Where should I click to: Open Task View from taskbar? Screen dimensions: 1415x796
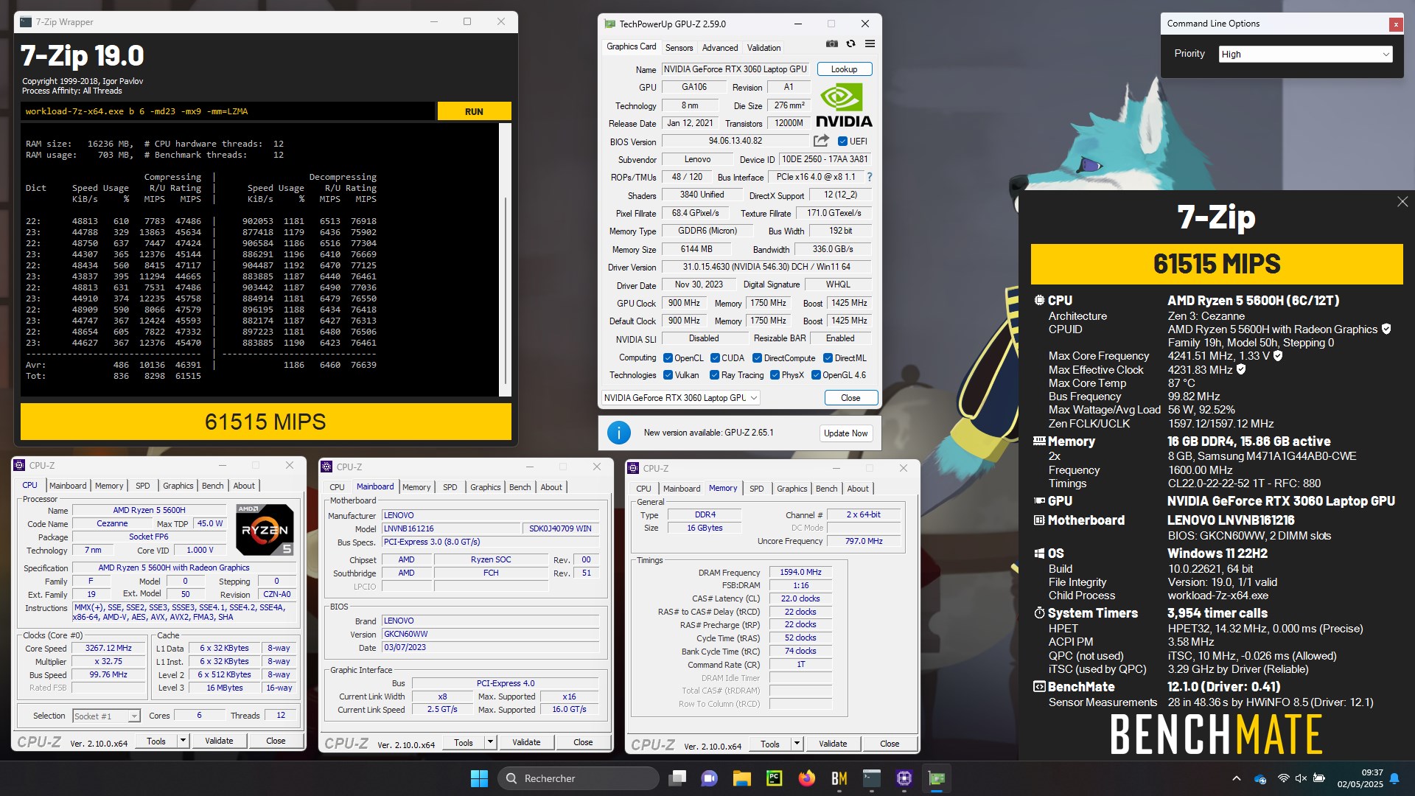[x=677, y=778]
